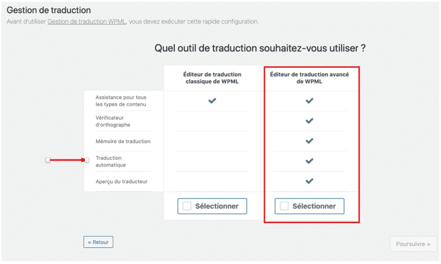Click the checkmark under classic editor for content types
441x264 pixels.
point(212,101)
